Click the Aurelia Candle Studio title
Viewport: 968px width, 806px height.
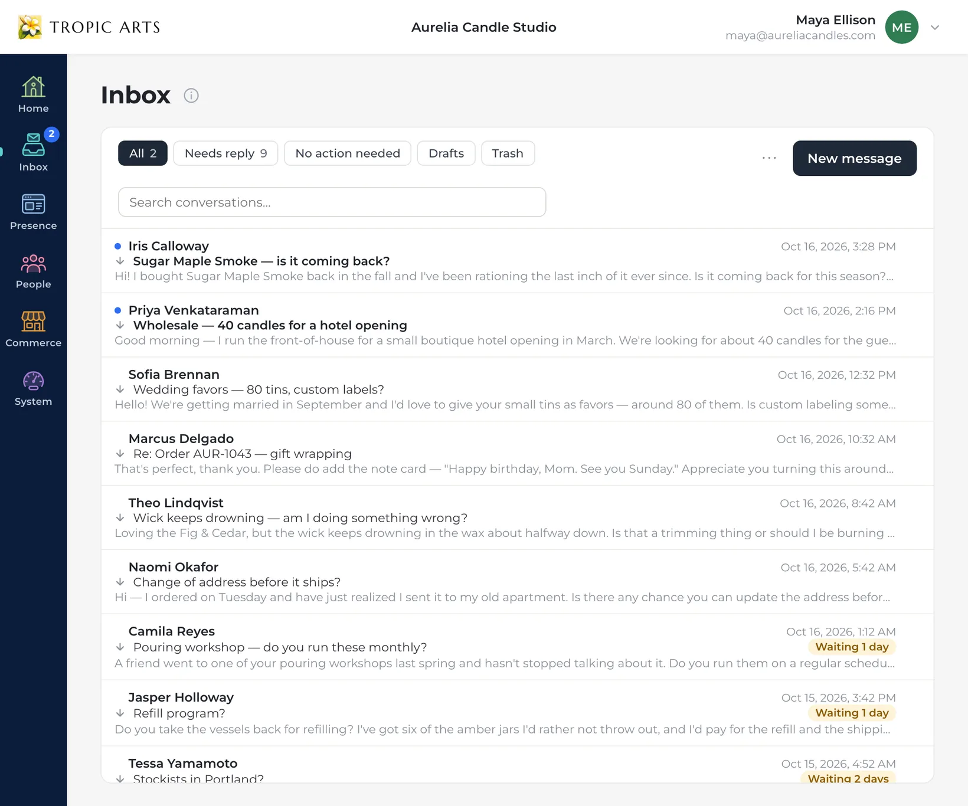point(483,27)
